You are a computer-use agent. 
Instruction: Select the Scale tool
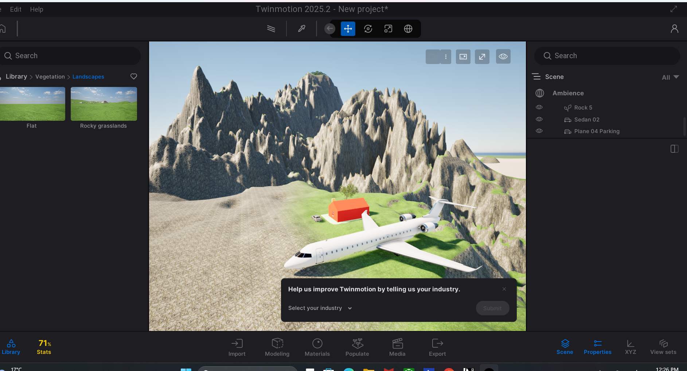388,29
